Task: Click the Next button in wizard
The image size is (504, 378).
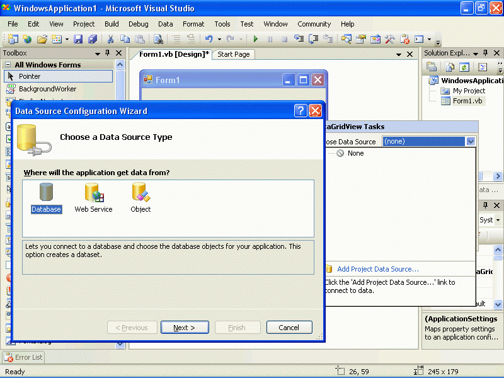Action: tap(185, 328)
